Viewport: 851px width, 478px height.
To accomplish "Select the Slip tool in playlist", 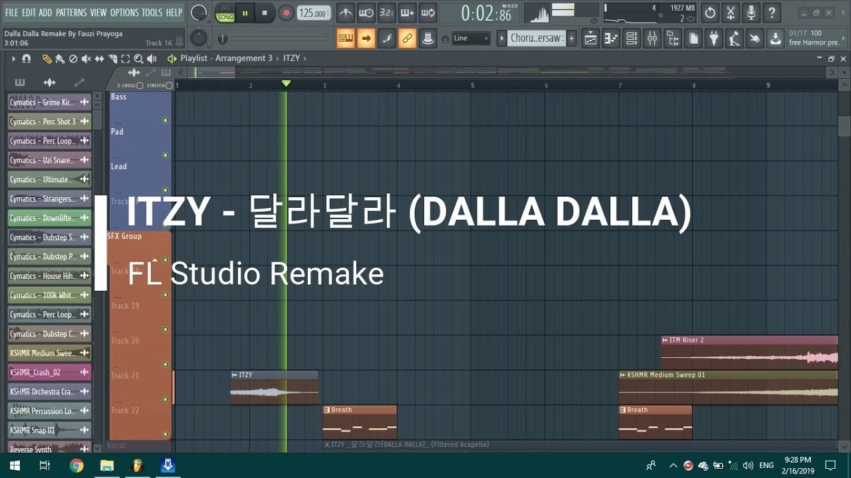I will click(99, 58).
